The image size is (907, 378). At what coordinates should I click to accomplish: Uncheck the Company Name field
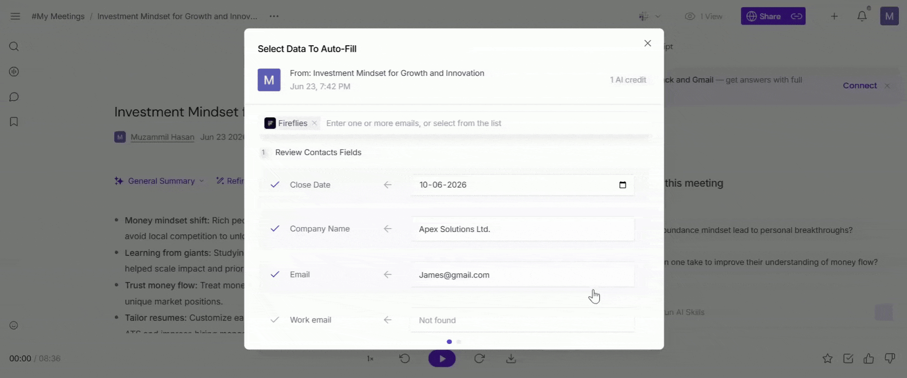click(x=275, y=229)
